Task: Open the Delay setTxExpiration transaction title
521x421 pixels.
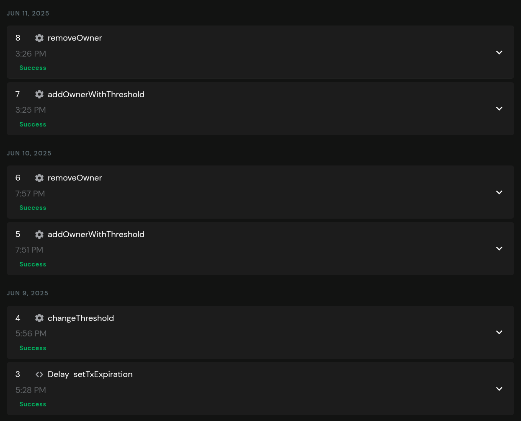Action: click(x=90, y=375)
